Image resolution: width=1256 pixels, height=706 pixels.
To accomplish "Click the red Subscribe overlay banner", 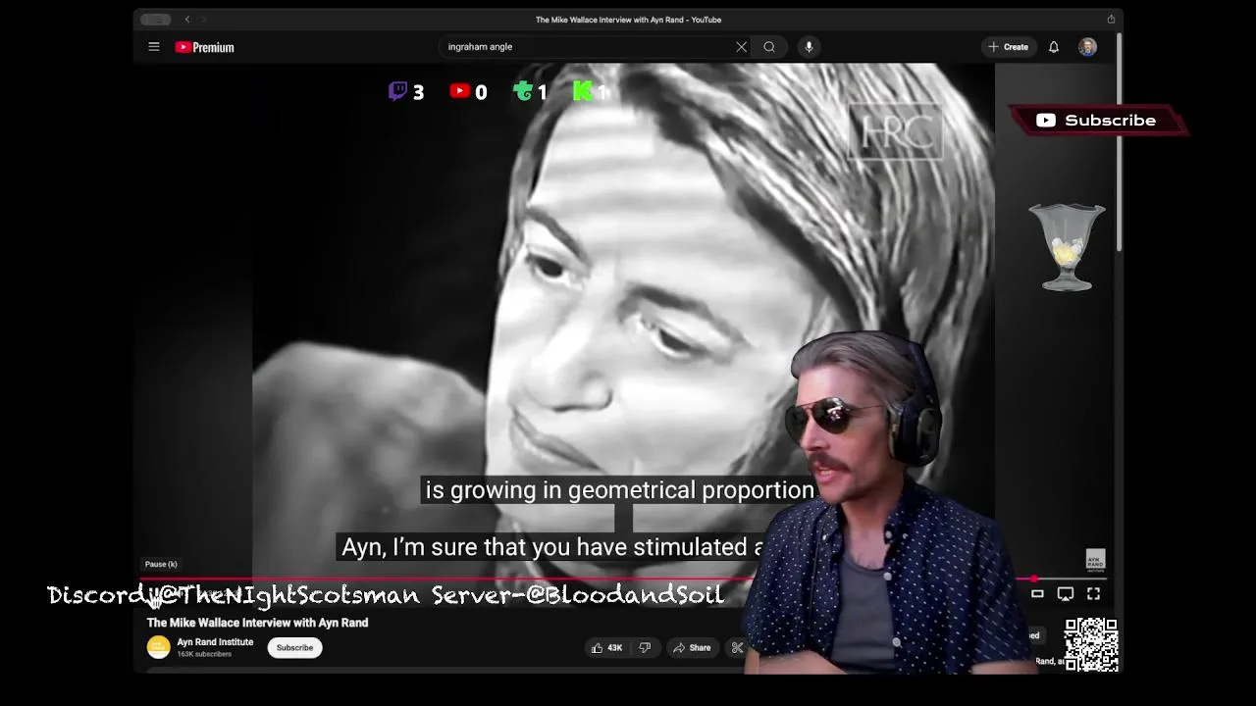I will [1099, 121].
